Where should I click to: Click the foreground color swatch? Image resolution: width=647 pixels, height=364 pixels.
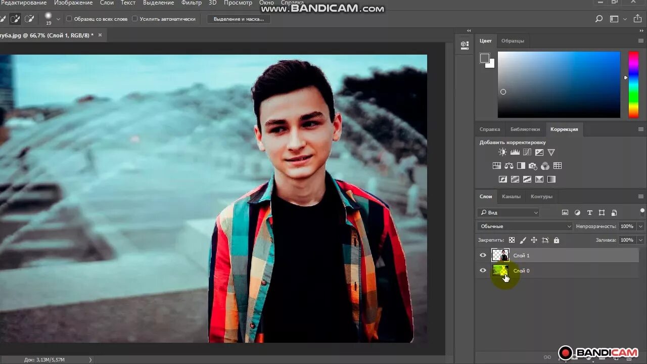coord(484,58)
